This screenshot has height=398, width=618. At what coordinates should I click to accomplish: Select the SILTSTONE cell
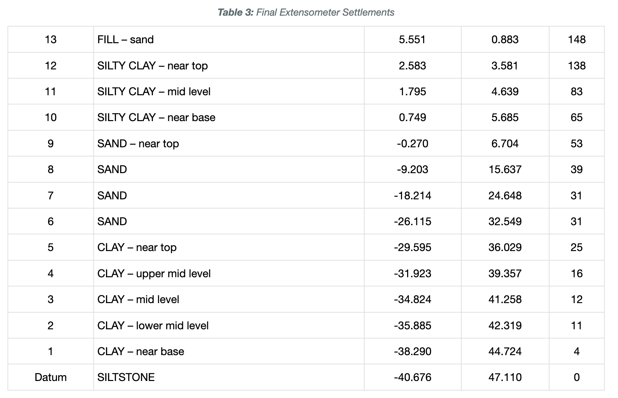click(x=229, y=377)
